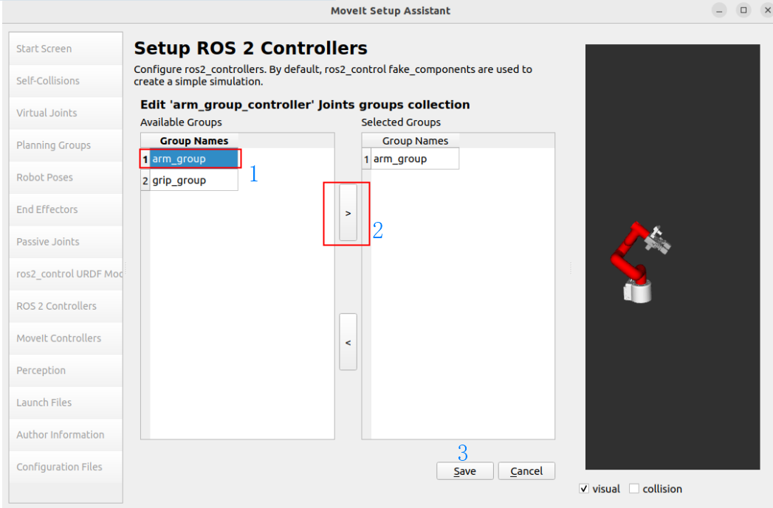Close the MoveIt Setup Assistant window
The height and width of the screenshot is (508, 773).
click(767, 10)
